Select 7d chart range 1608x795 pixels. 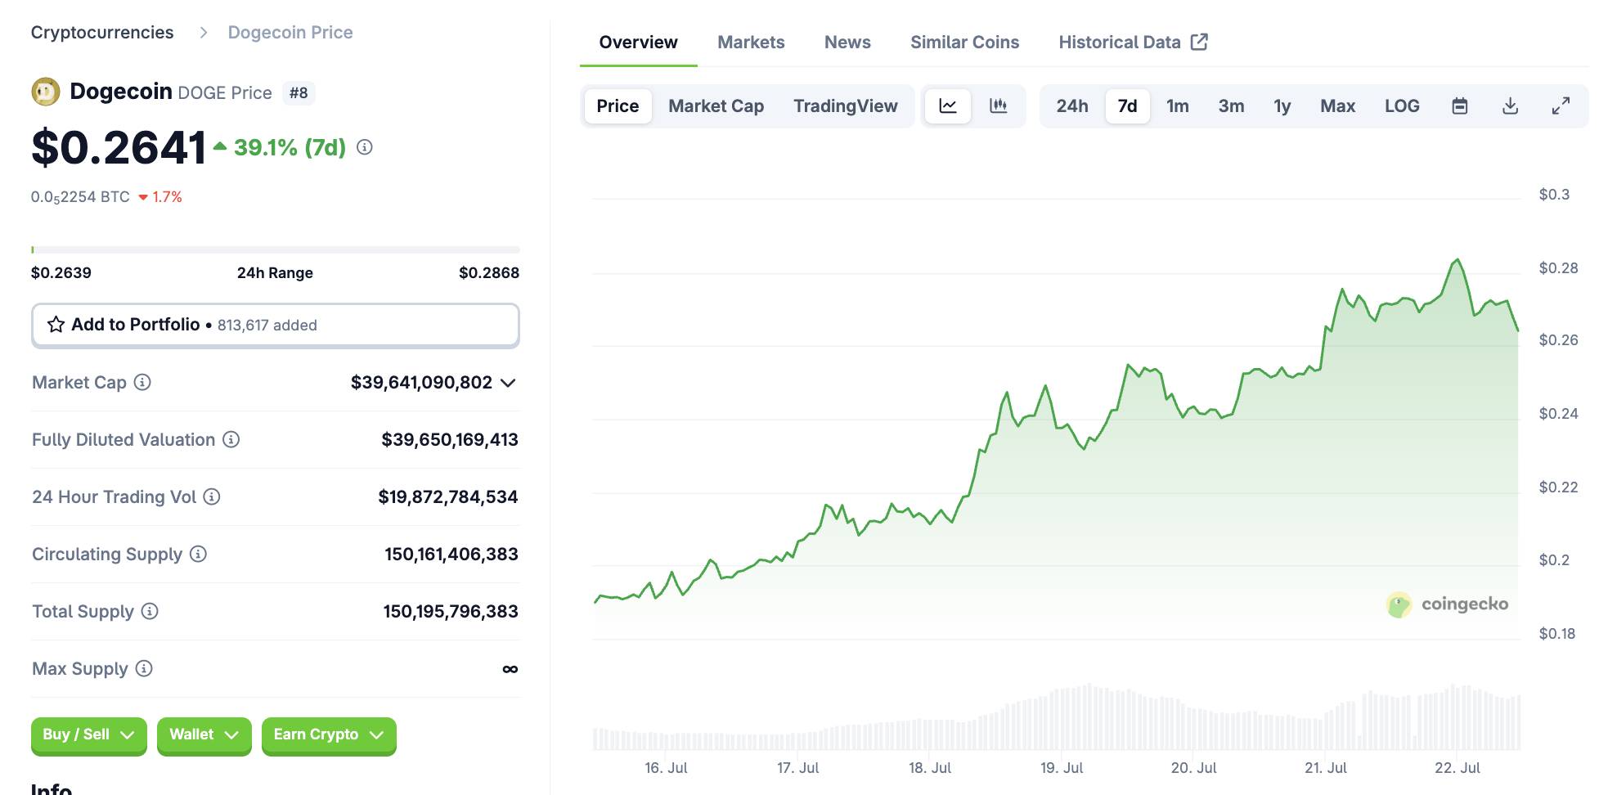tap(1128, 106)
